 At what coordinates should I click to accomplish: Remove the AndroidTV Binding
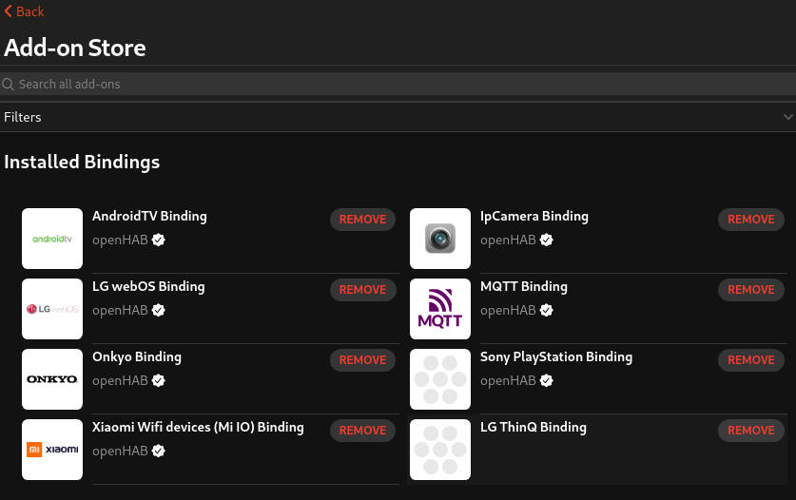coord(362,220)
